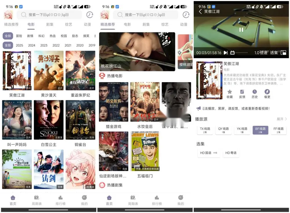
Task: Pause the playing 笑傲江湖 video
Action: coord(241,30)
